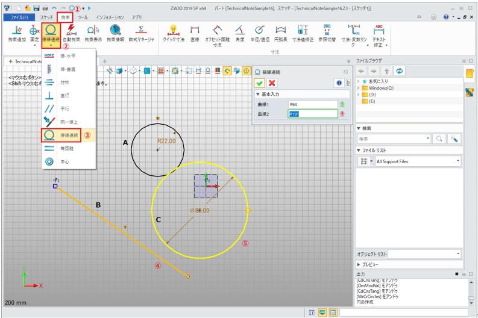Toggle the dimension display icon in view toolbar
This screenshot has height=318, width=478.
pyautogui.click(x=198, y=71)
